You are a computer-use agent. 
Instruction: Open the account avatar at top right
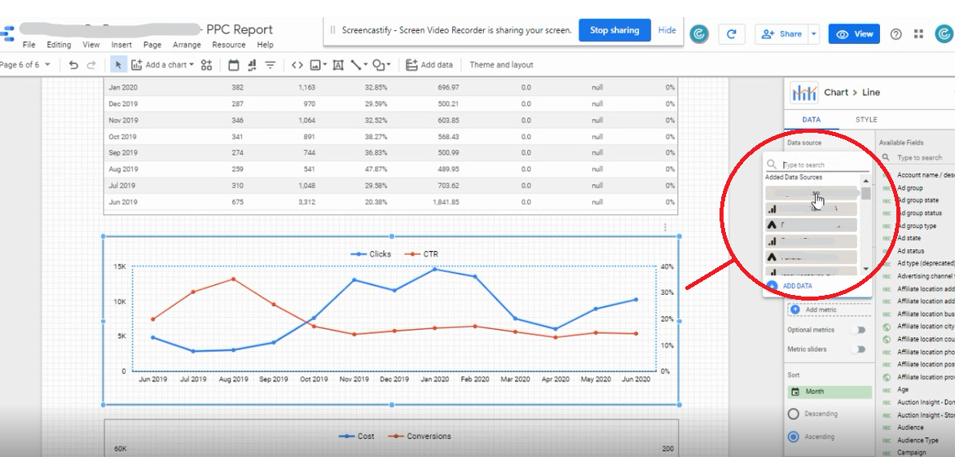click(x=944, y=34)
